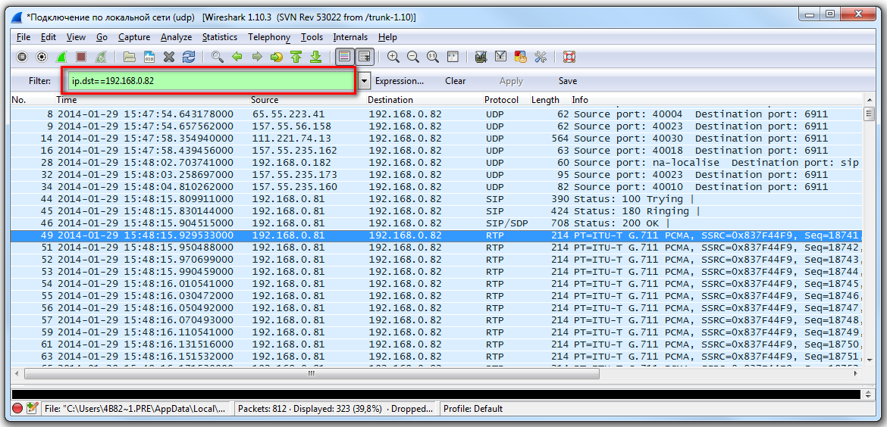The image size is (887, 427).
Task: Start a new capture with the green fin
Action: [61, 57]
